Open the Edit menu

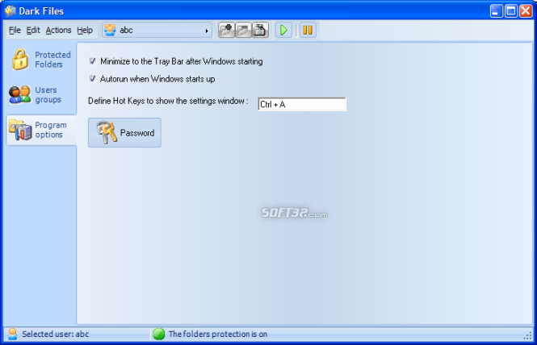point(33,30)
